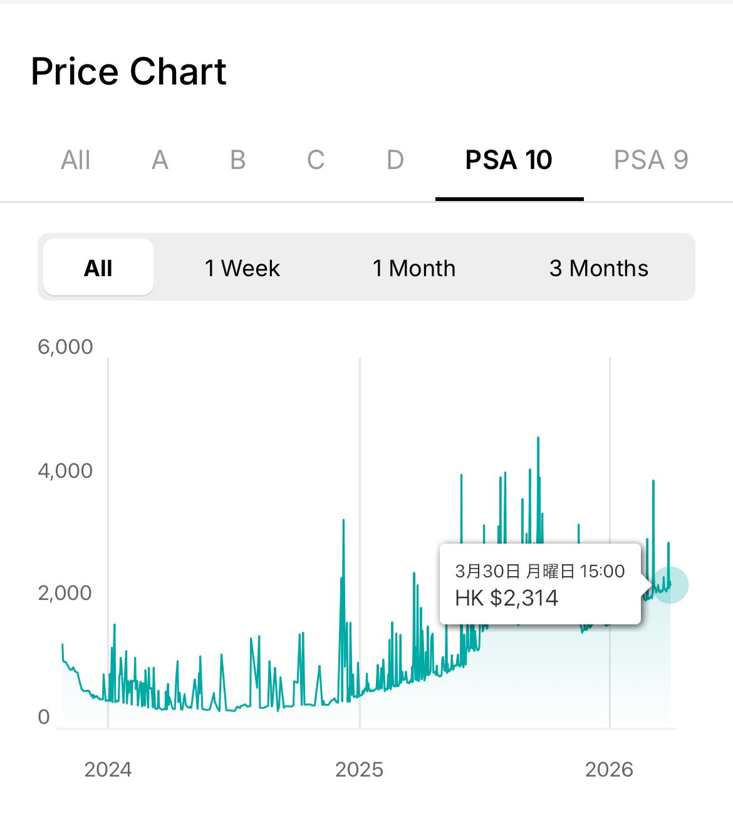Click the 4,000 y-axis label
The image size is (733, 831).
(65, 470)
